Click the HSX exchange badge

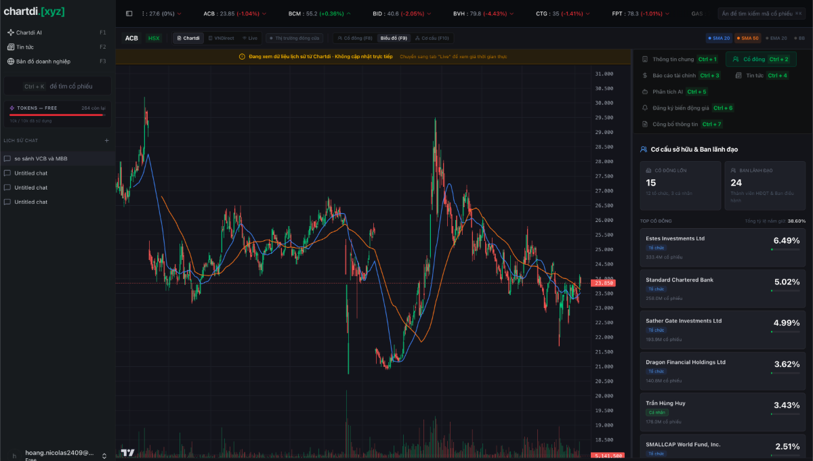click(154, 38)
